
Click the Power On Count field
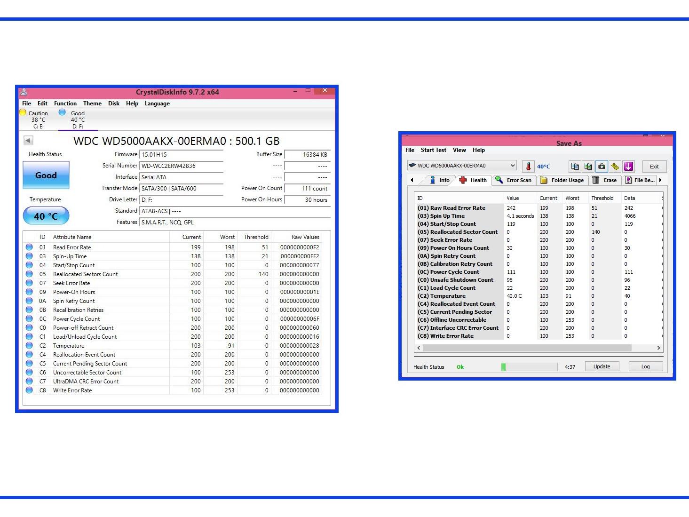(x=308, y=189)
